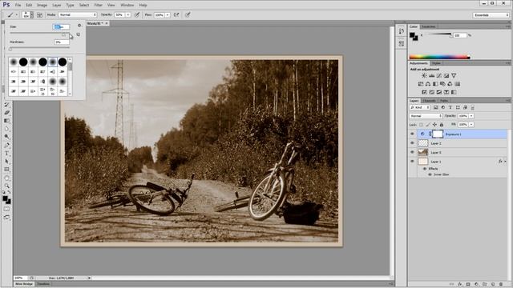This screenshot has height=288, width=513.
Task: Toggle pressure for opacity icon
Action: (137, 14)
